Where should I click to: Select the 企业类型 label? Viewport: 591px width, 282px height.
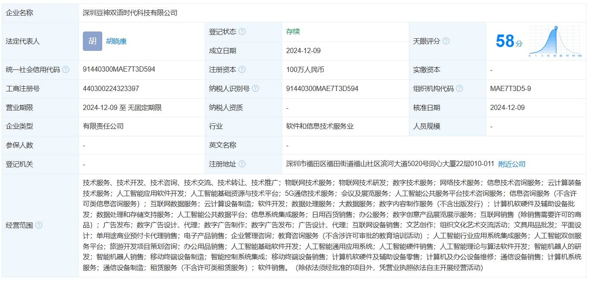click(19, 126)
